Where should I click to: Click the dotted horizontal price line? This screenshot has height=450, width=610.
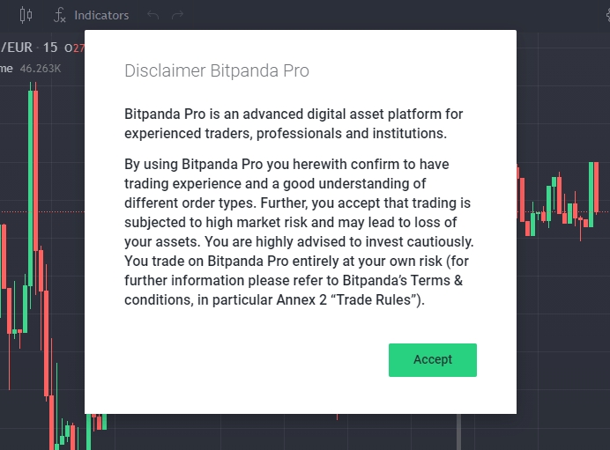tap(42, 211)
